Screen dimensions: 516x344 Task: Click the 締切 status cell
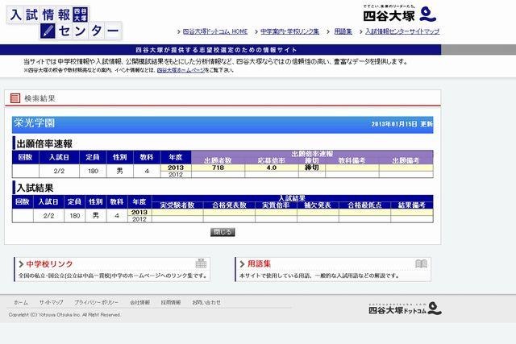[312, 168]
